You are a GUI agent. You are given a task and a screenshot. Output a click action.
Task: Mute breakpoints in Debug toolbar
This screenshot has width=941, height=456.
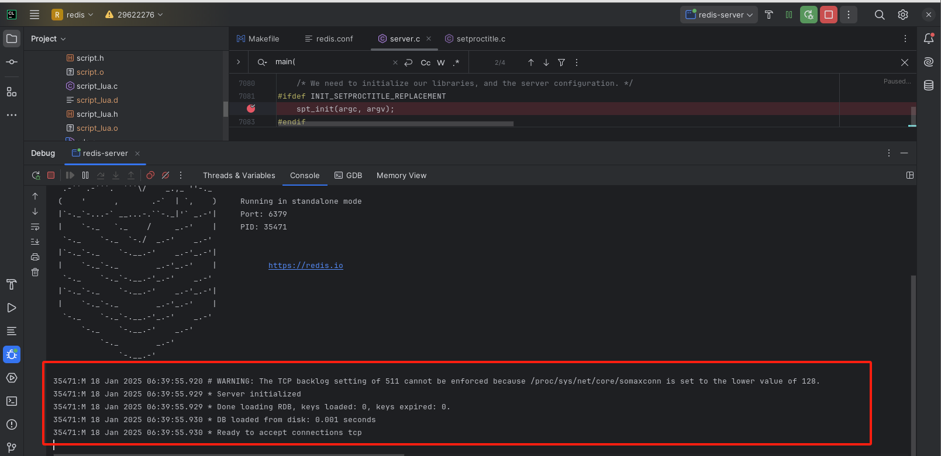[x=166, y=175]
